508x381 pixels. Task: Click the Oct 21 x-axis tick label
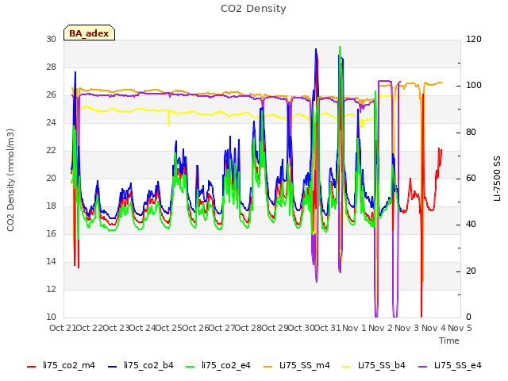point(63,328)
